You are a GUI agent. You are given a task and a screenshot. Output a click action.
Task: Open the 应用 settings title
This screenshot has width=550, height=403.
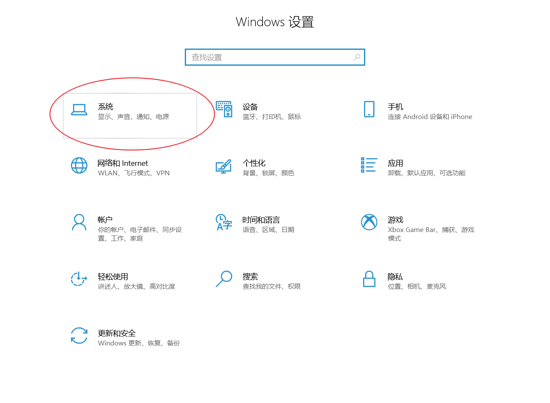(396, 163)
